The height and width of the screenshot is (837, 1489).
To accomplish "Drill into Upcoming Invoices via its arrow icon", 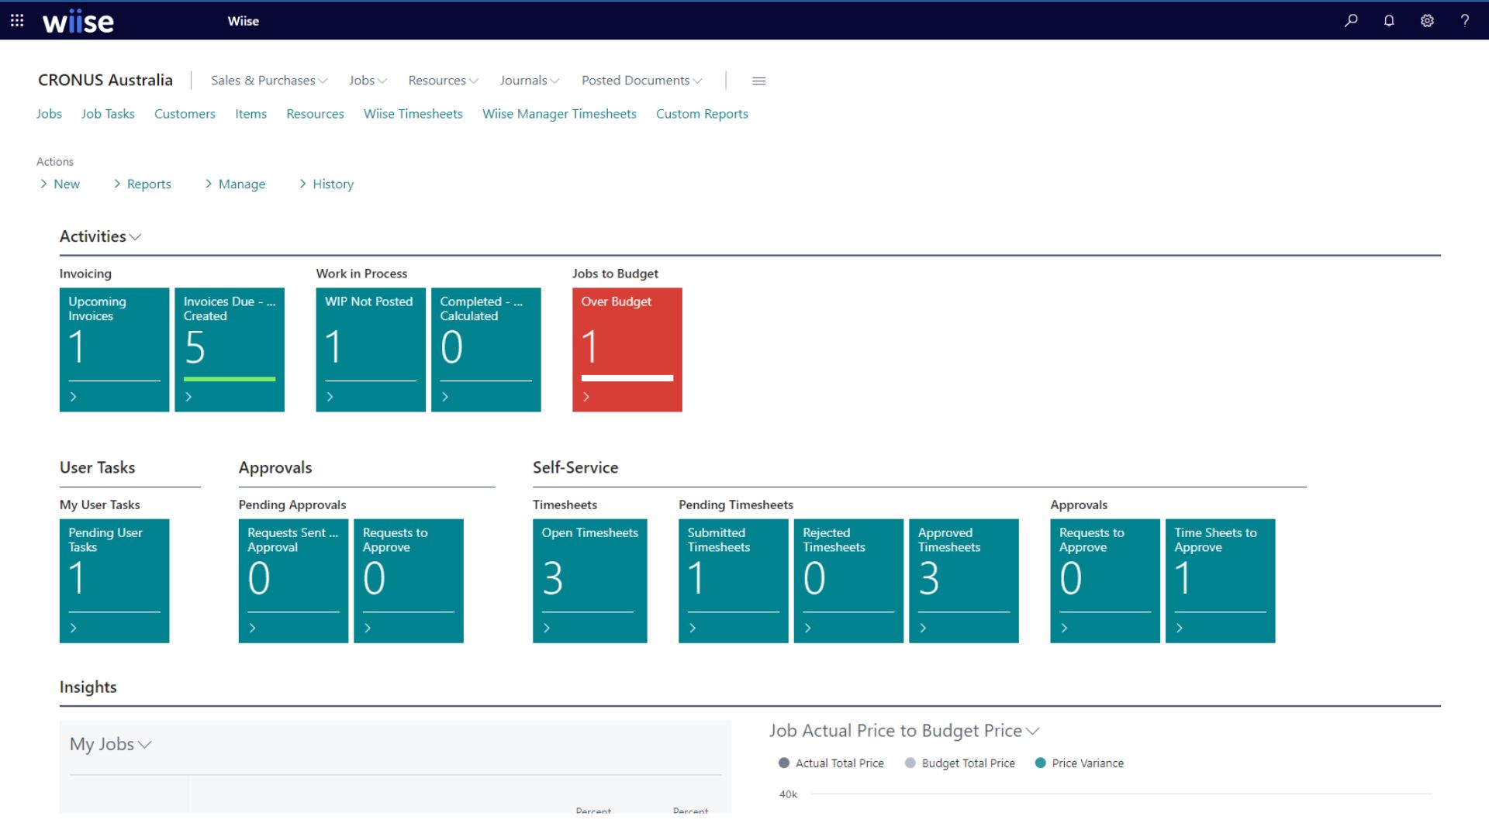I will point(74,397).
